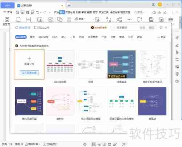This screenshot has height=147, width=182.
Task: Switch to the Developer Tools ribbon tab
Action: click(x=104, y=12)
